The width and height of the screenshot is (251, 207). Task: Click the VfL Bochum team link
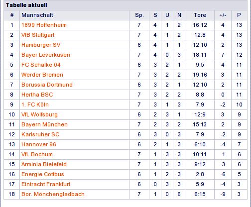pos(37,154)
